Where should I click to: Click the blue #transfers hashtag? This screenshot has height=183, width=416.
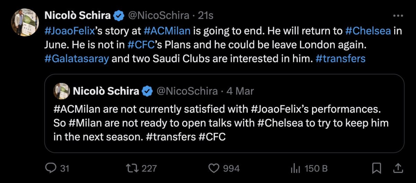[340, 58]
